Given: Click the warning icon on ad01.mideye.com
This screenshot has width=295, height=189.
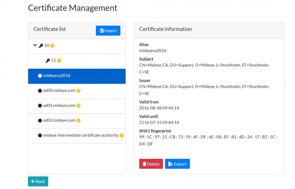Looking at the screenshot, I should [x=78, y=106].
